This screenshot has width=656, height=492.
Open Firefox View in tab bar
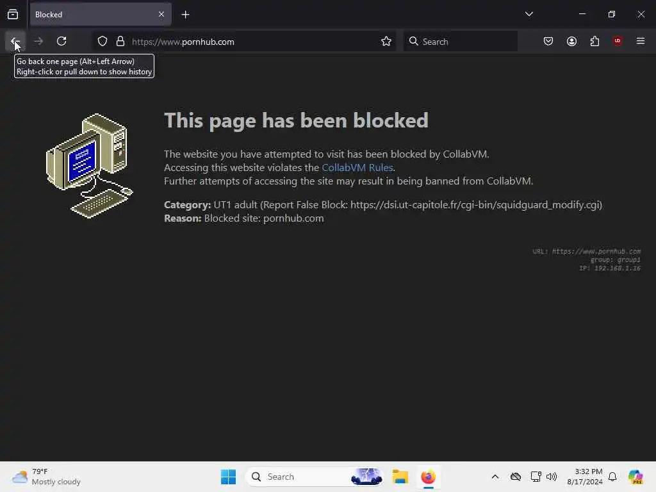click(x=13, y=15)
